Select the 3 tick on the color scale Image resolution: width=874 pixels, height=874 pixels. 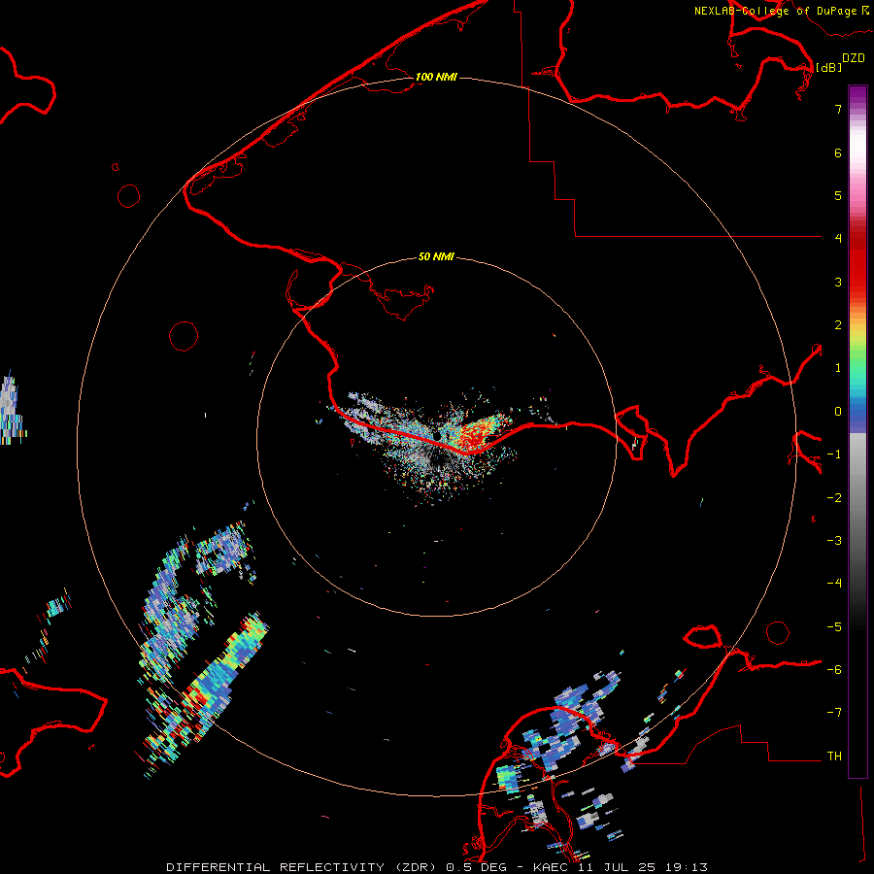click(x=838, y=282)
